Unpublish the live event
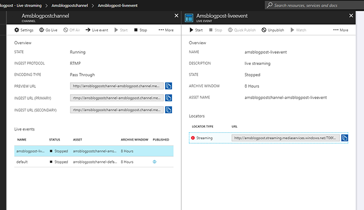Viewport: 364px width, 210px height. pos(273,30)
